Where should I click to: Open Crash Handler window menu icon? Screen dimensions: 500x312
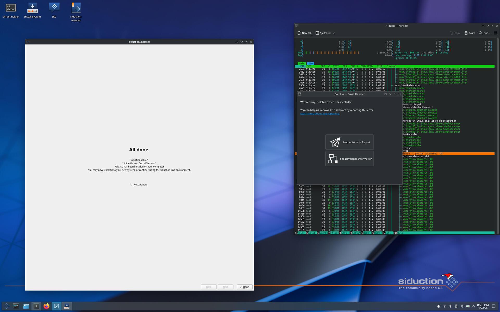pos(299,94)
